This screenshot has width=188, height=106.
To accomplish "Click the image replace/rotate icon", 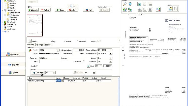I will [130, 10].
